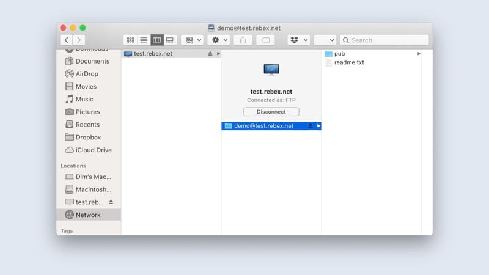Screen dimensions: 489x275
Task: Select Network in the sidebar
Action: 89,215
